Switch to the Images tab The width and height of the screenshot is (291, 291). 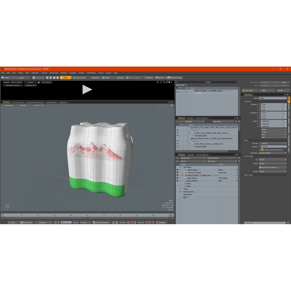(190, 118)
